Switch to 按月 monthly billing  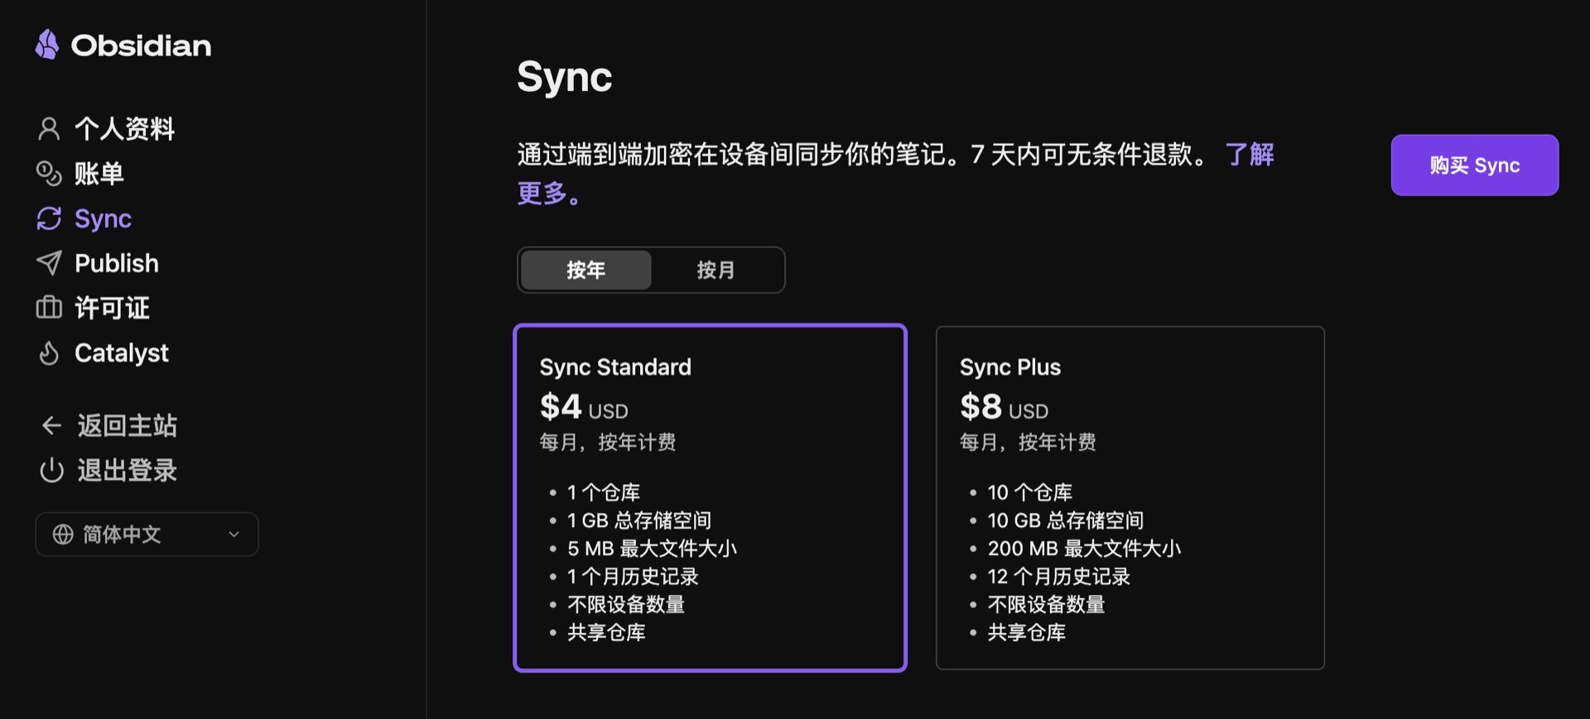(715, 270)
